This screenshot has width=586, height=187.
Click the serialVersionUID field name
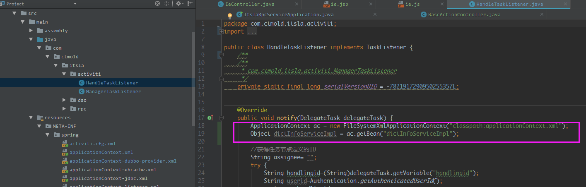(350, 86)
